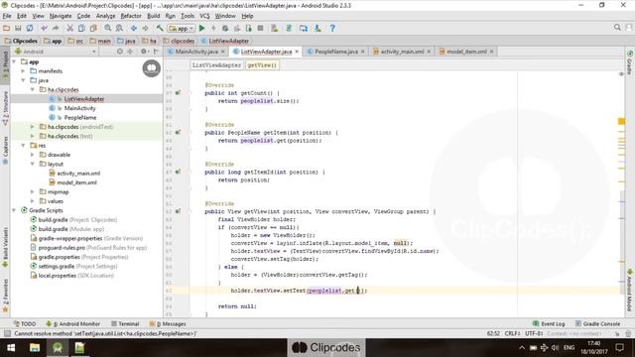
Task: Expand the drawable folder
Action: tap(33, 155)
